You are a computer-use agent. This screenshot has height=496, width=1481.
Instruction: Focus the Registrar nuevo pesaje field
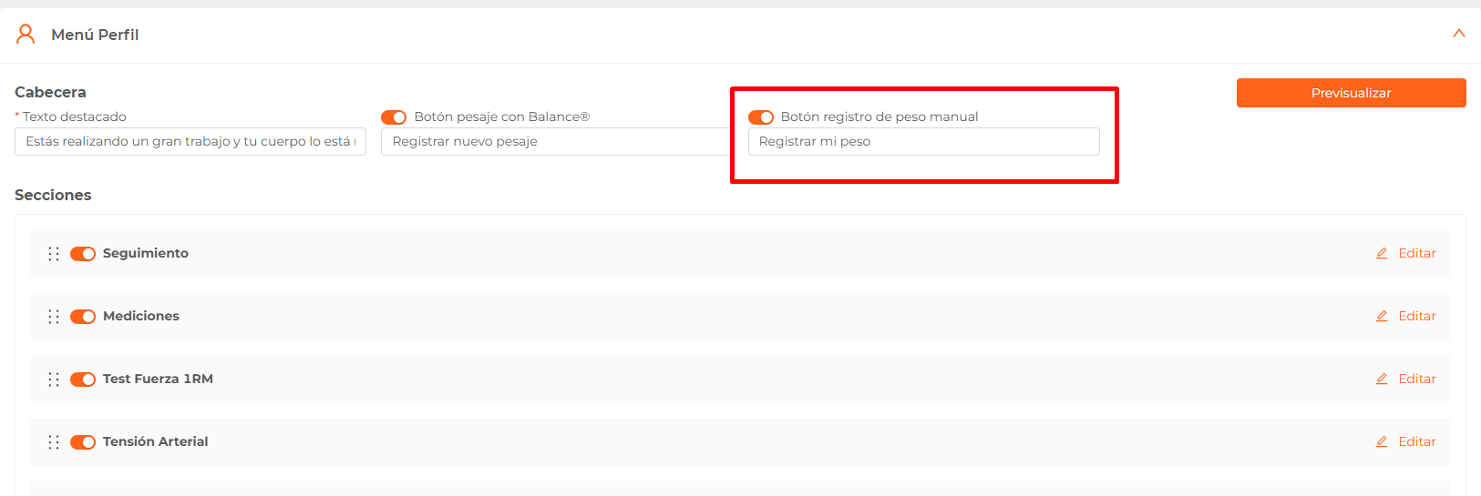click(556, 141)
